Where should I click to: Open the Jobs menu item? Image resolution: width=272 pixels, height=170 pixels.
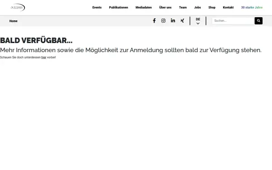pyautogui.click(x=197, y=7)
